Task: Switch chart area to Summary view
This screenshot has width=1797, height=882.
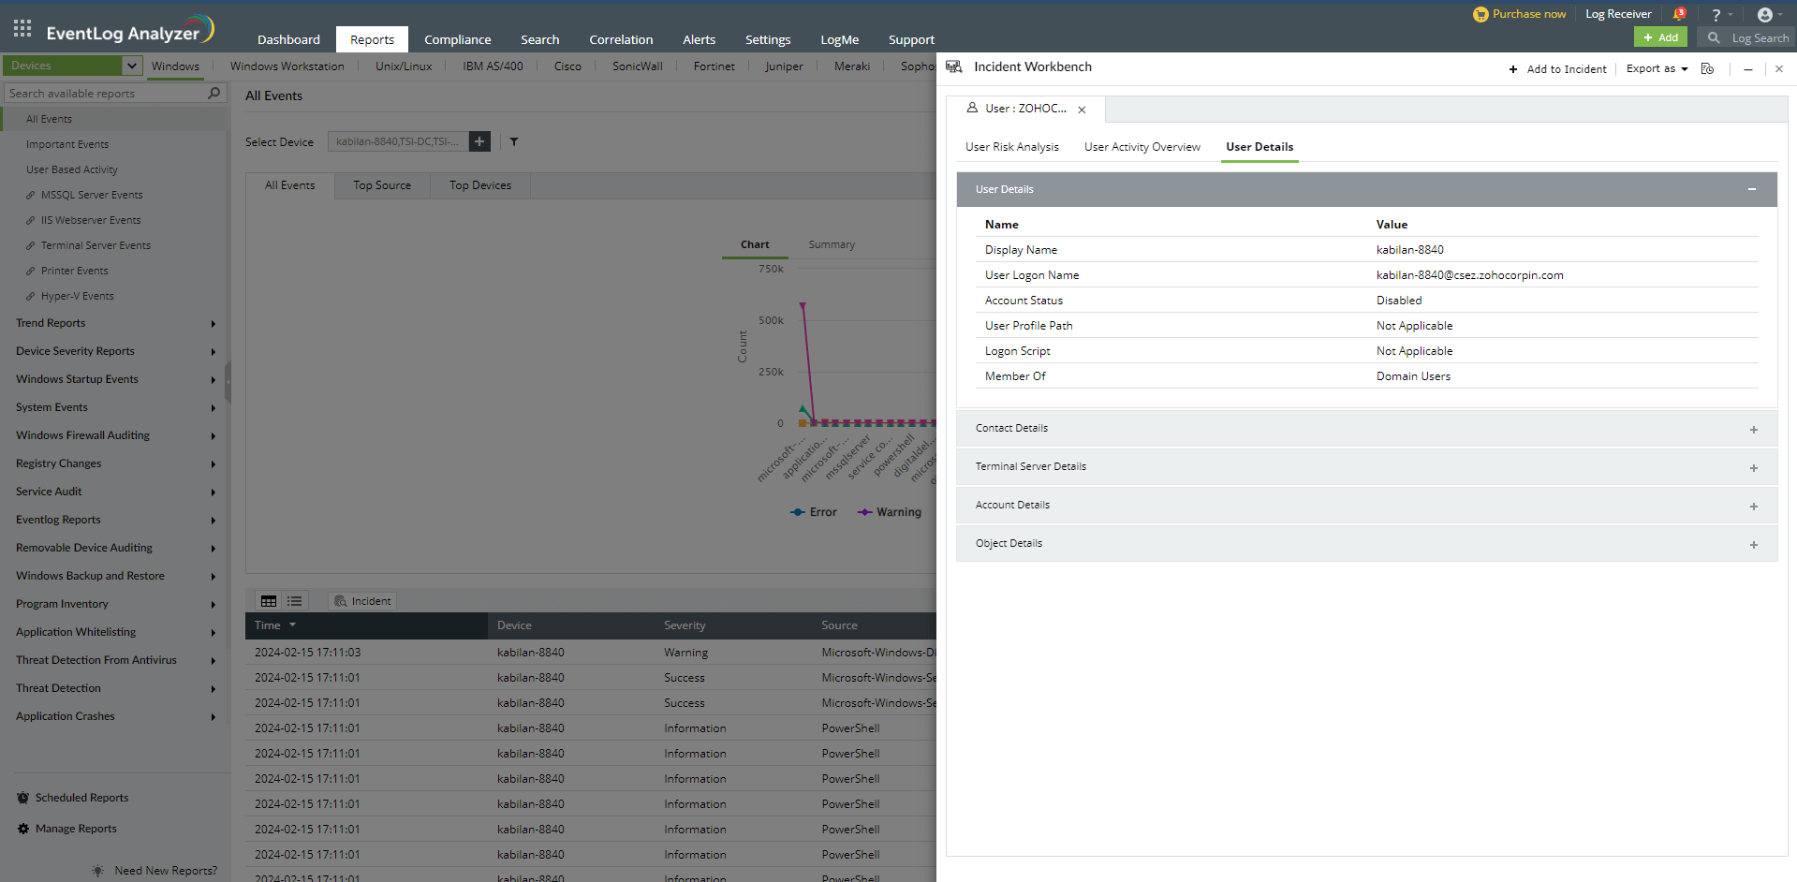Action: coord(832,244)
